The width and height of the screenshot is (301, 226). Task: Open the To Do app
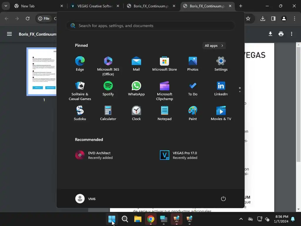[193, 89]
